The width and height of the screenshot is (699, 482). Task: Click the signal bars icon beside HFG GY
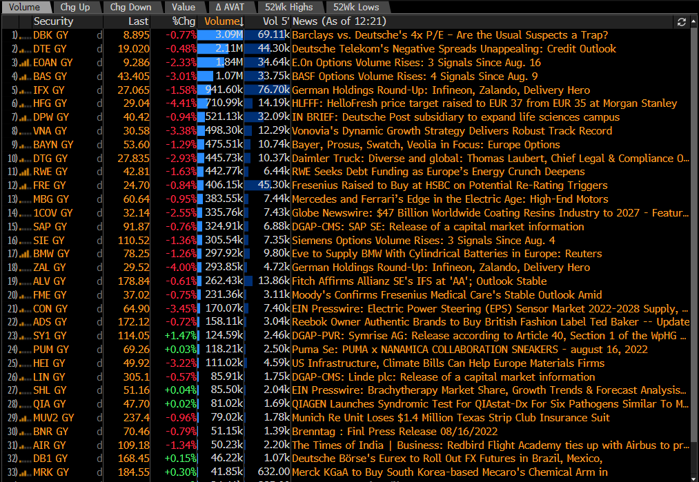click(26, 104)
